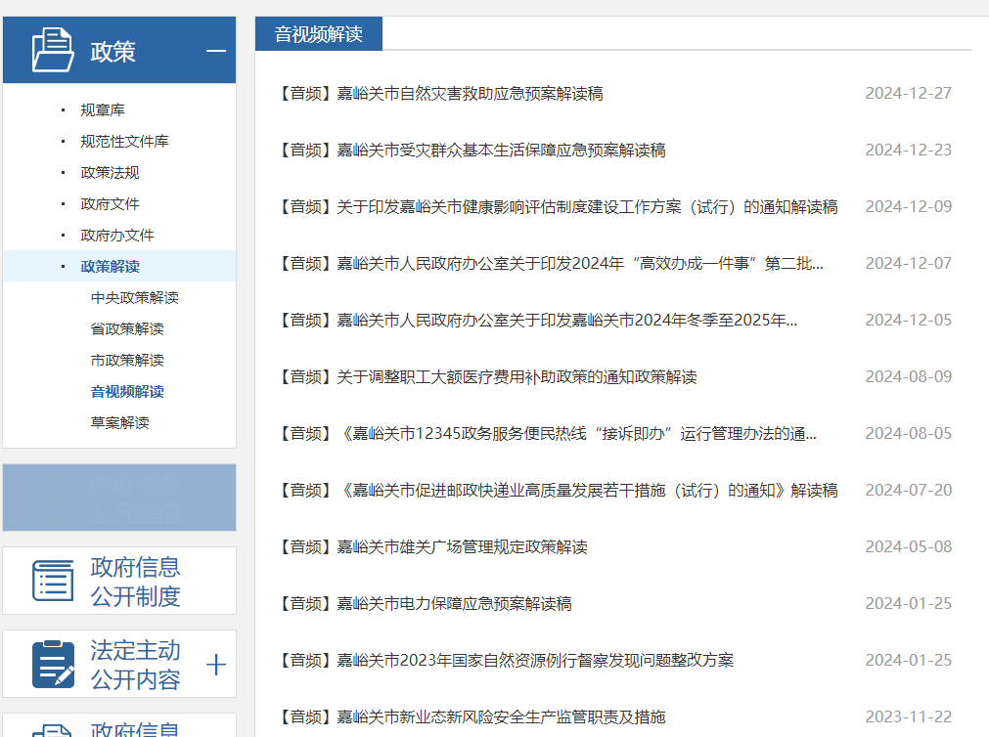Image resolution: width=989 pixels, height=737 pixels.
Task: Open 政府办文件 in the sidebar
Action: pos(117,236)
